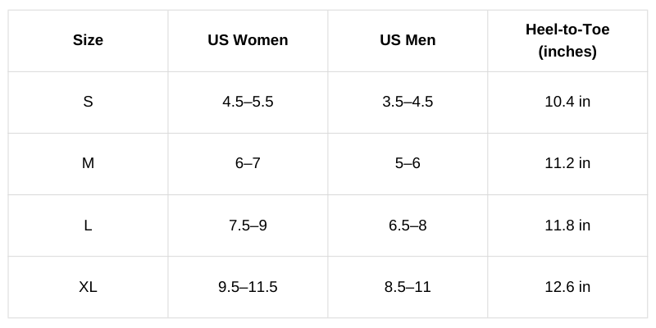Click the US Men column header
Screen dimensions: 656x328
point(408,40)
